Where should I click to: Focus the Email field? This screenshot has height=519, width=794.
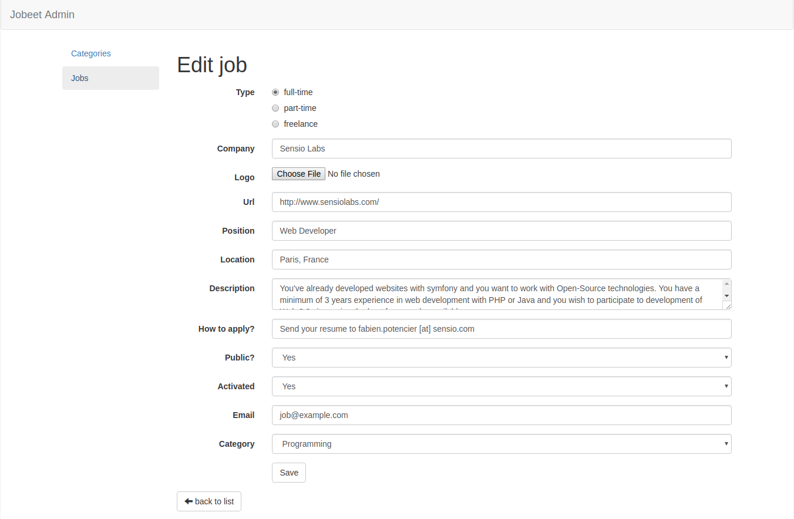[x=502, y=415]
